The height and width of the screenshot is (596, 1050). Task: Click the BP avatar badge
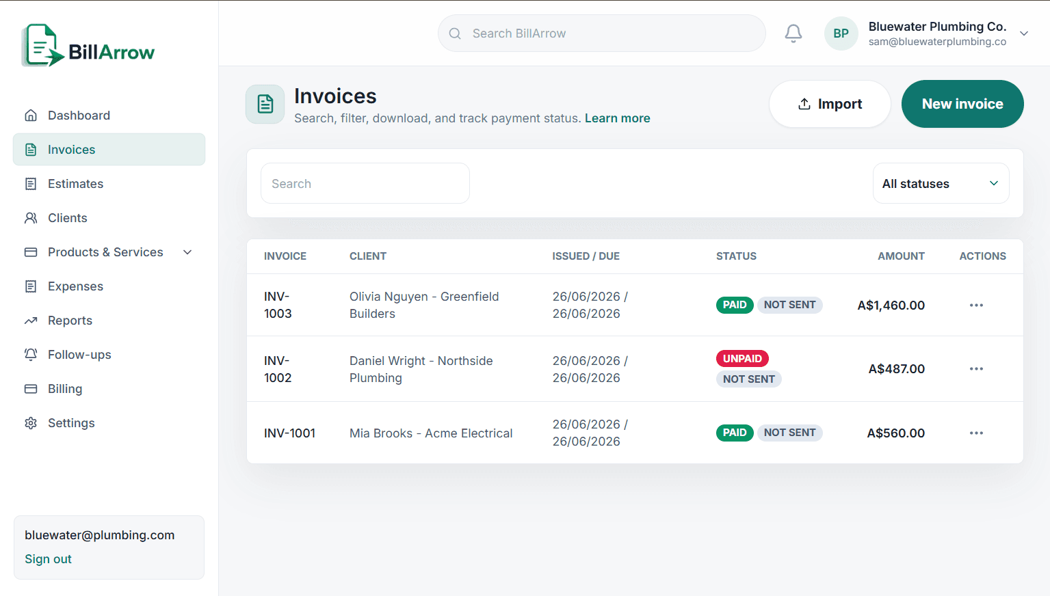(841, 33)
